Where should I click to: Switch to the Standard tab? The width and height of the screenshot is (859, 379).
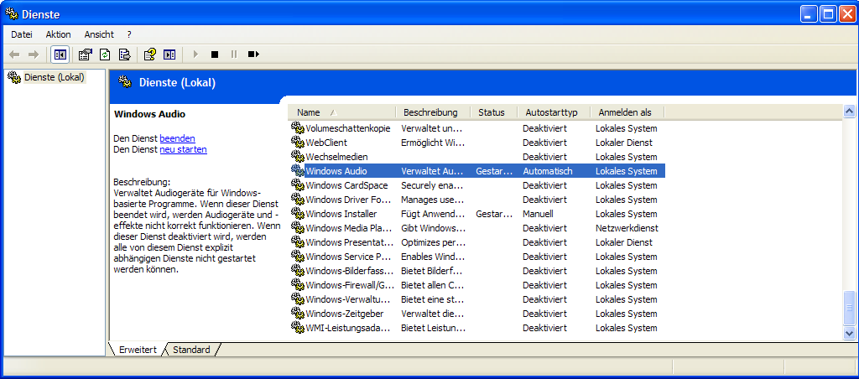192,350
